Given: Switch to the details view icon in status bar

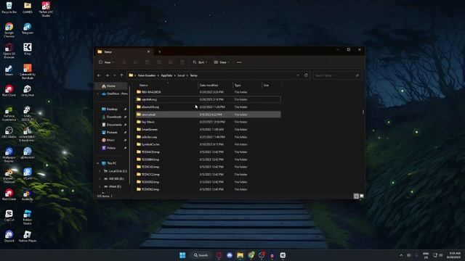Looking at the screenshot, I should pyautogui.click(x=356, y=196).
